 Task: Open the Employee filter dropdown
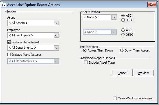[33, 35]
